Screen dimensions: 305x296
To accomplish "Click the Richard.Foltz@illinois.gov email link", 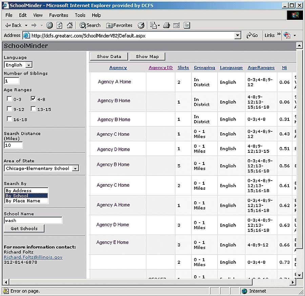I will coord(33,257).
